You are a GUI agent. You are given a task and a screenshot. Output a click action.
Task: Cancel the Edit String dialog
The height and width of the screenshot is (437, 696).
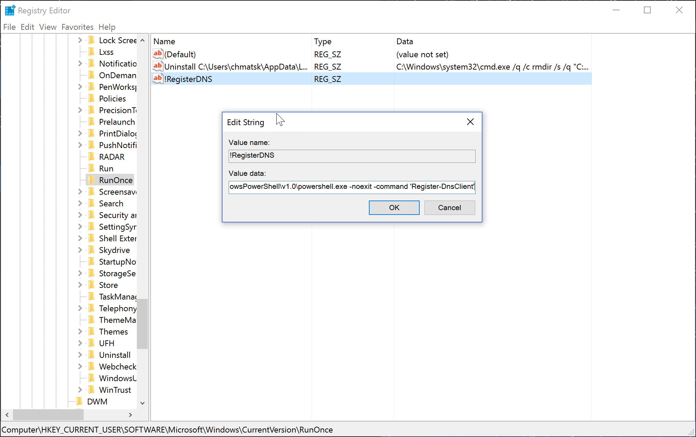coord(449,208)
